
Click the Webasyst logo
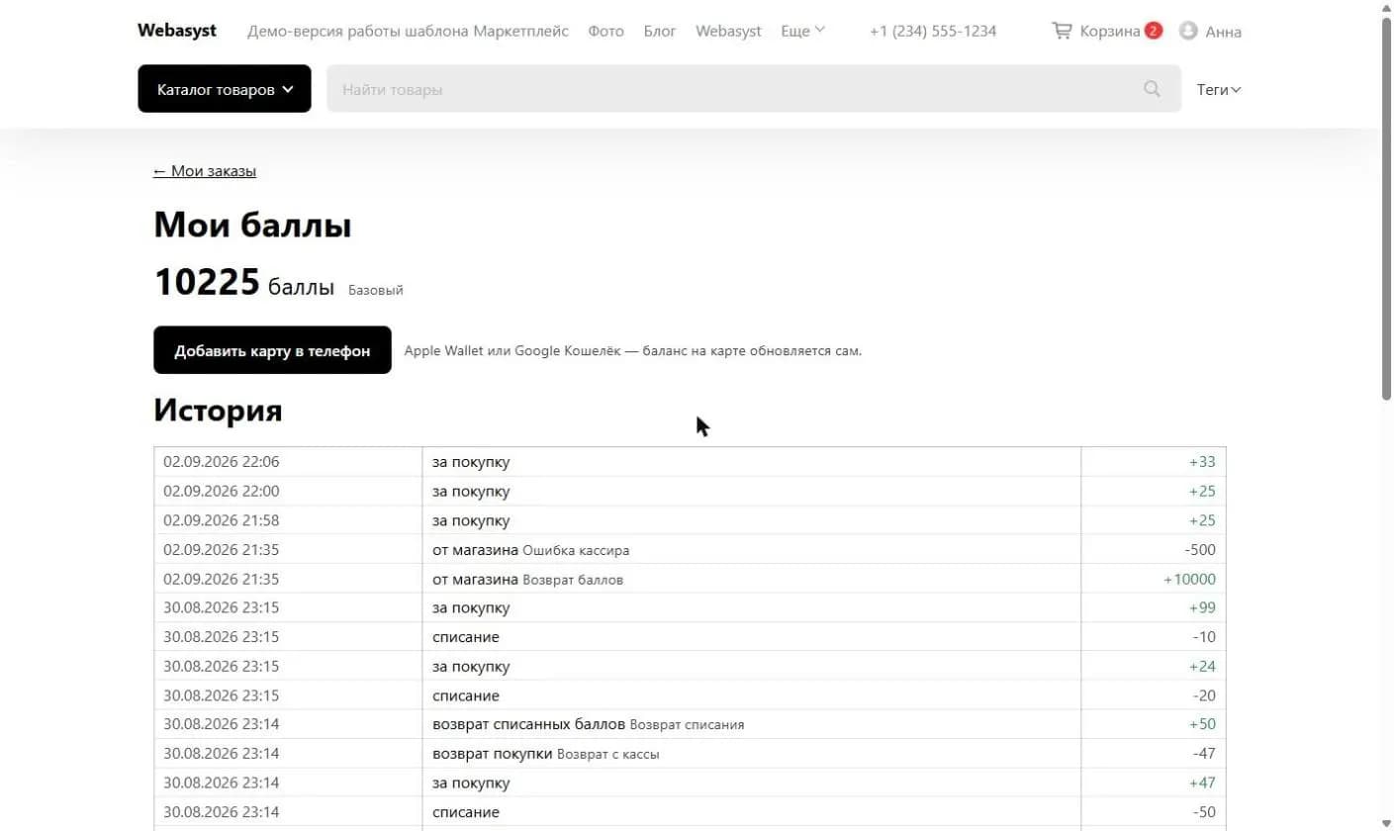click(177, 31)
